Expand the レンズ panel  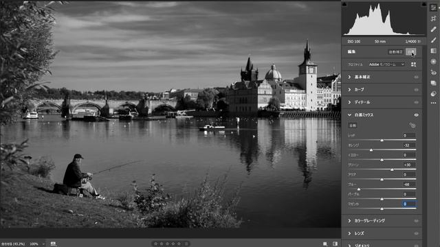(x=349, y=233)
